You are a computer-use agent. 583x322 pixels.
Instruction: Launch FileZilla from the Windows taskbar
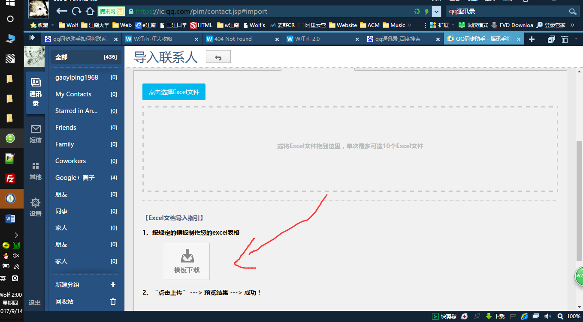pyautogui.click(x=10, y=179)
